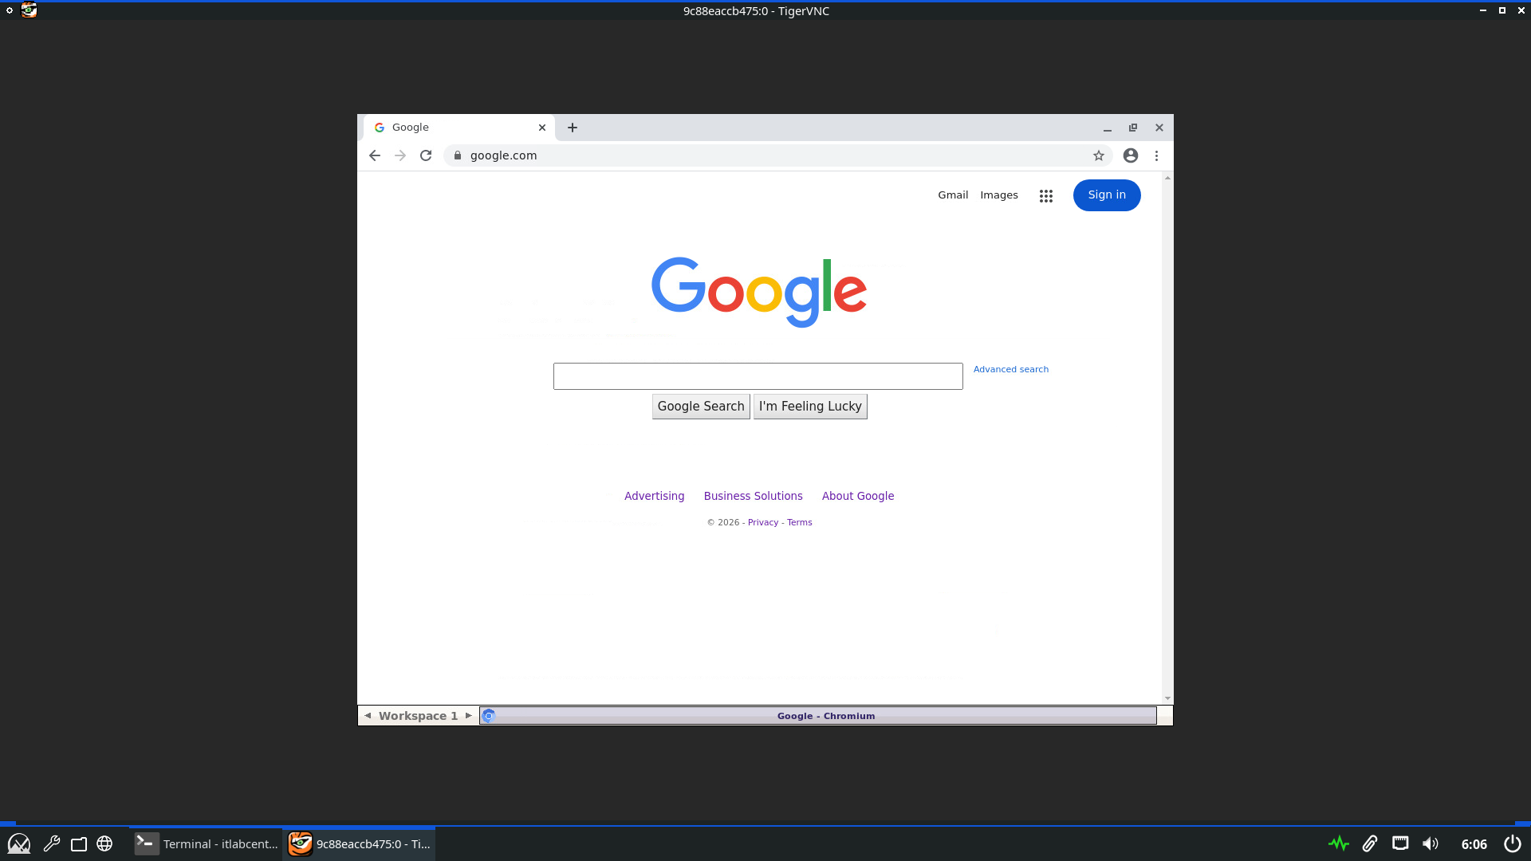Close the Google tab
The height and width of the screenshot is (861, 1531).
[542, 128]
